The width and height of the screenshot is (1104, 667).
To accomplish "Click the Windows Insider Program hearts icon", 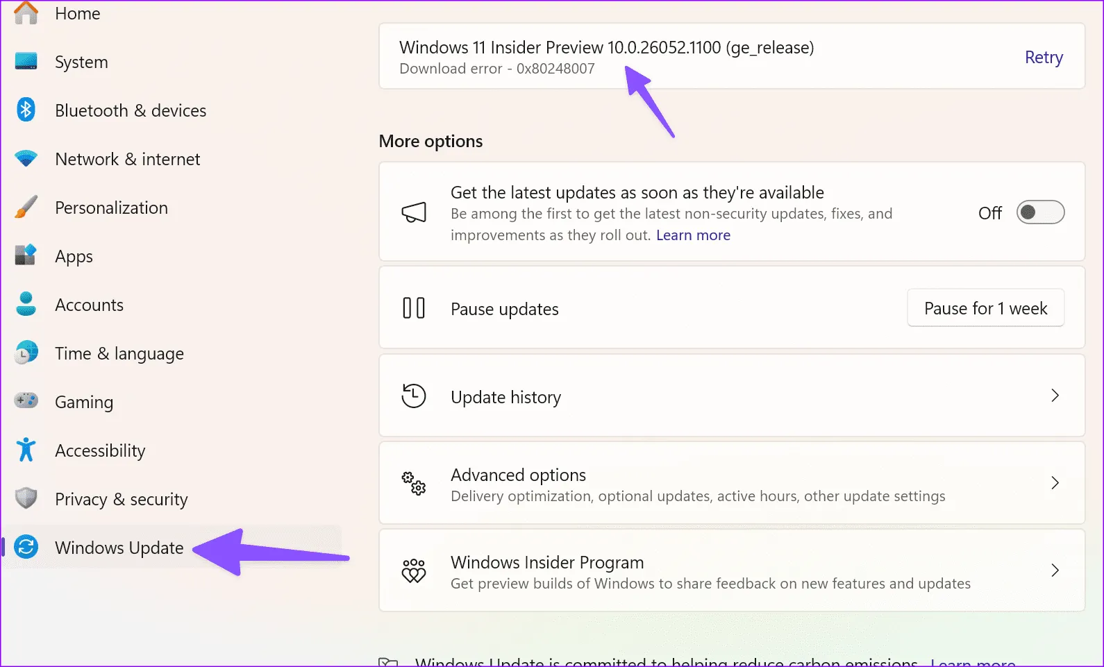I will (414, 571).
